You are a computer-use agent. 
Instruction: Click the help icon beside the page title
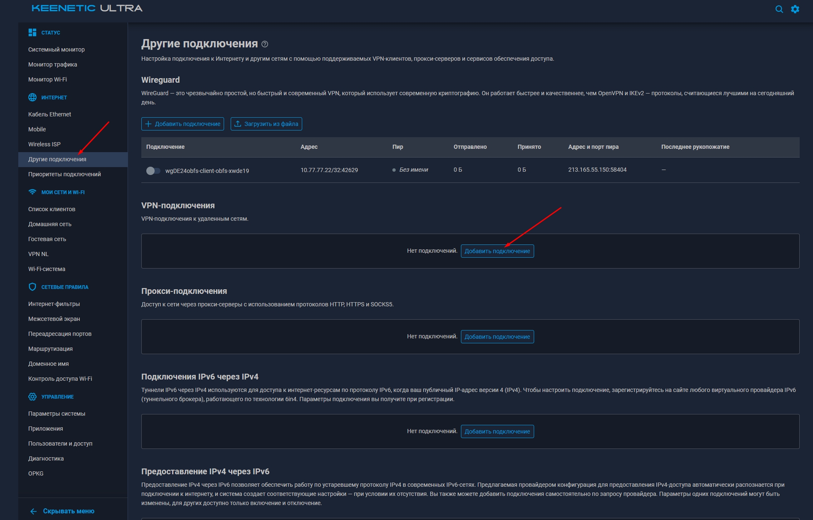(x=265, y=44)
